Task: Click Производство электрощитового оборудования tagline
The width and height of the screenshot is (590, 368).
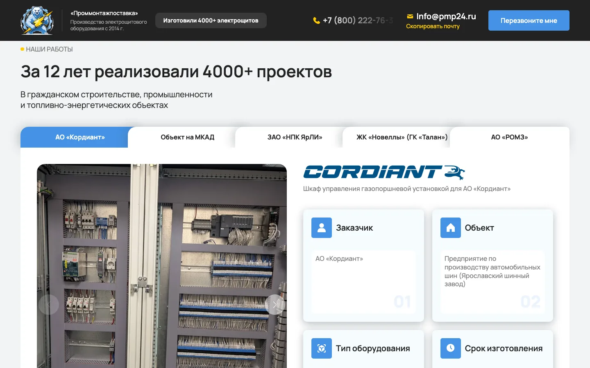Action: [109, 25]
